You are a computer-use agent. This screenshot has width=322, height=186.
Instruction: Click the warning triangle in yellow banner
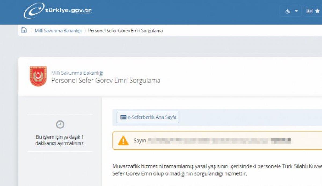pyautogui.click(x=123, y=140)
